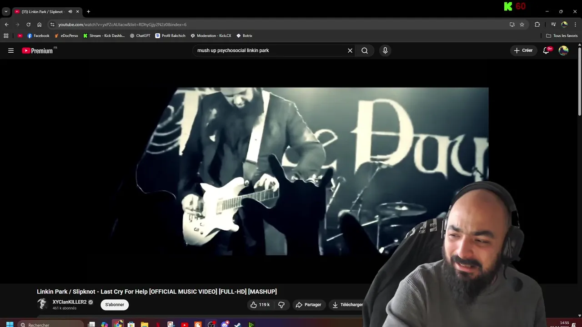This screenshot has width=582, height=327.
Task: Open the Stream - Kick Dashb... bookmark
Action: 104,35
